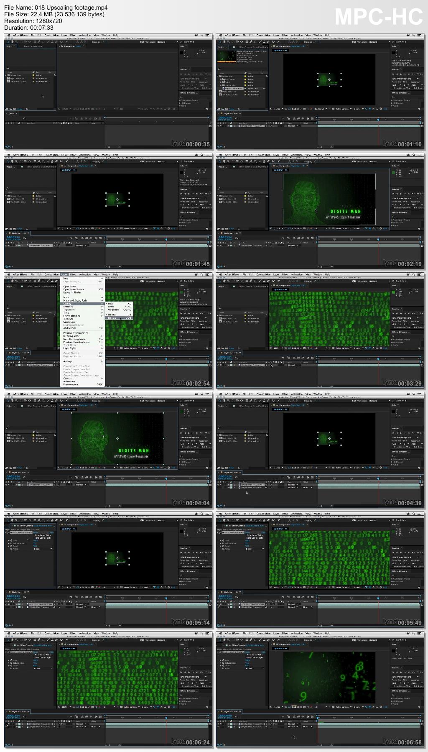
Task: Click the Scale value in the 05:14 Effect Controls
Action: [36, 540]
